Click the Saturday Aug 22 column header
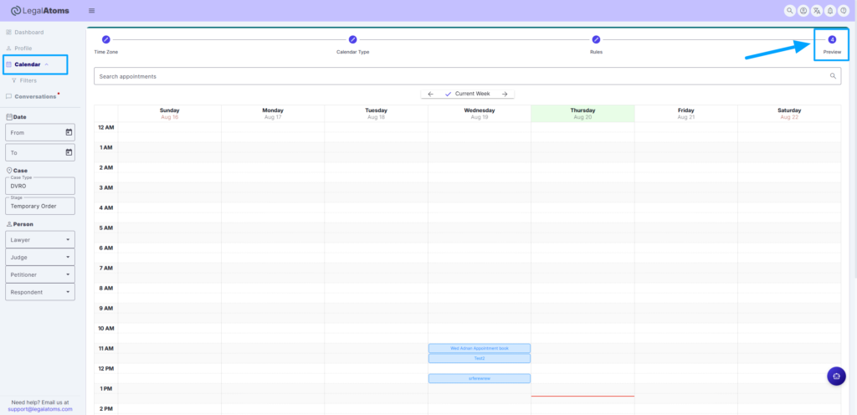This screenshot has width=857, height=415. (789, 114)
